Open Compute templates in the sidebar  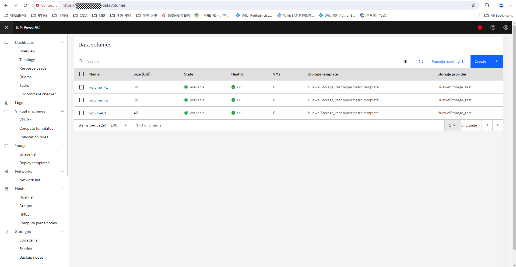tap(36, 128)
